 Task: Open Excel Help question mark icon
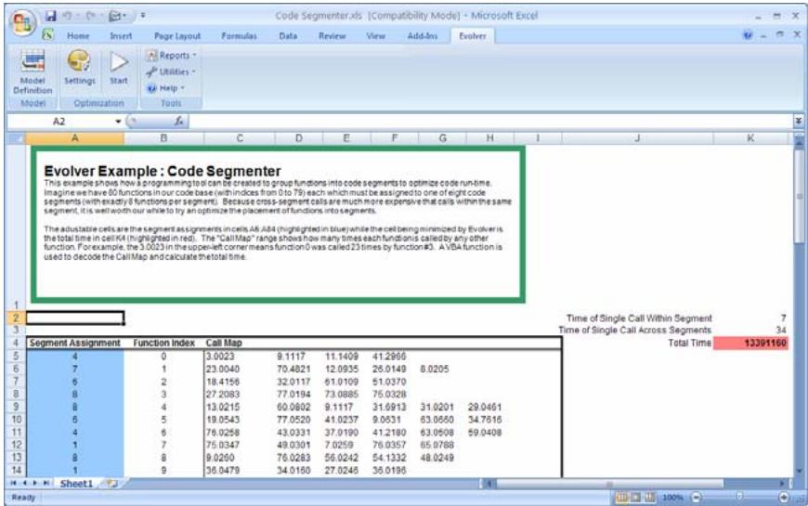[748, 35]
